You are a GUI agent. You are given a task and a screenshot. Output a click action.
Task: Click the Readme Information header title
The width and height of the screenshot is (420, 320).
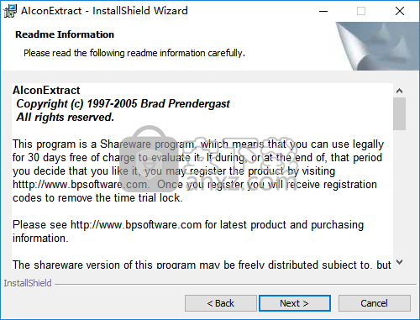(x=65, y=34)
